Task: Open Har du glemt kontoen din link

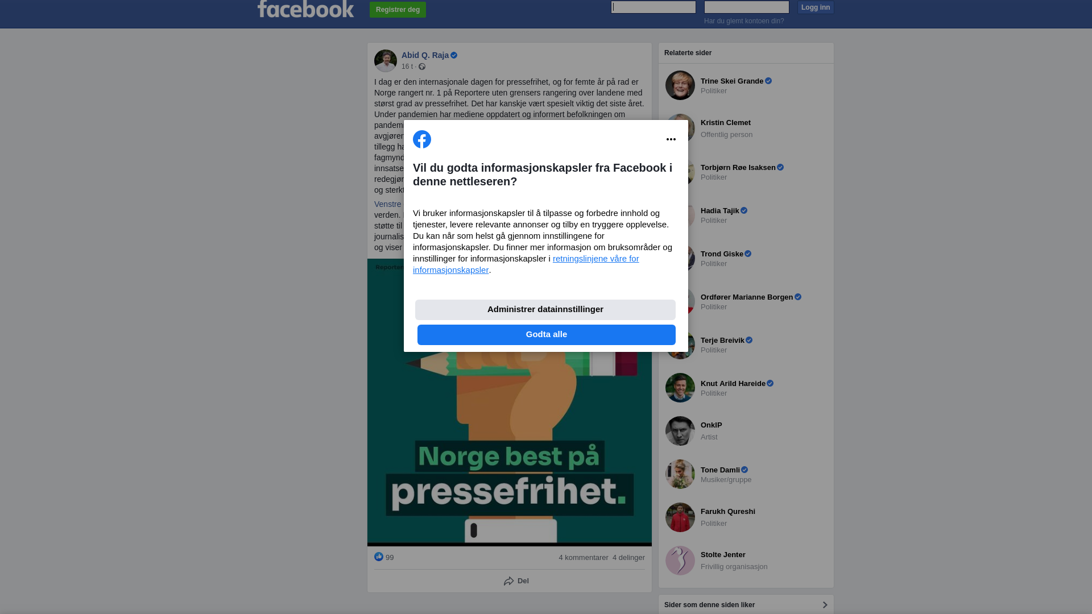Action: point(744,21)
